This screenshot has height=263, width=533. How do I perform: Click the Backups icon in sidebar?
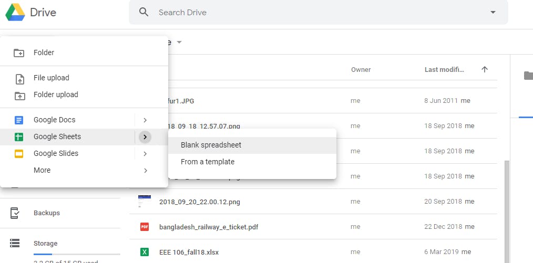click(15, 213)
